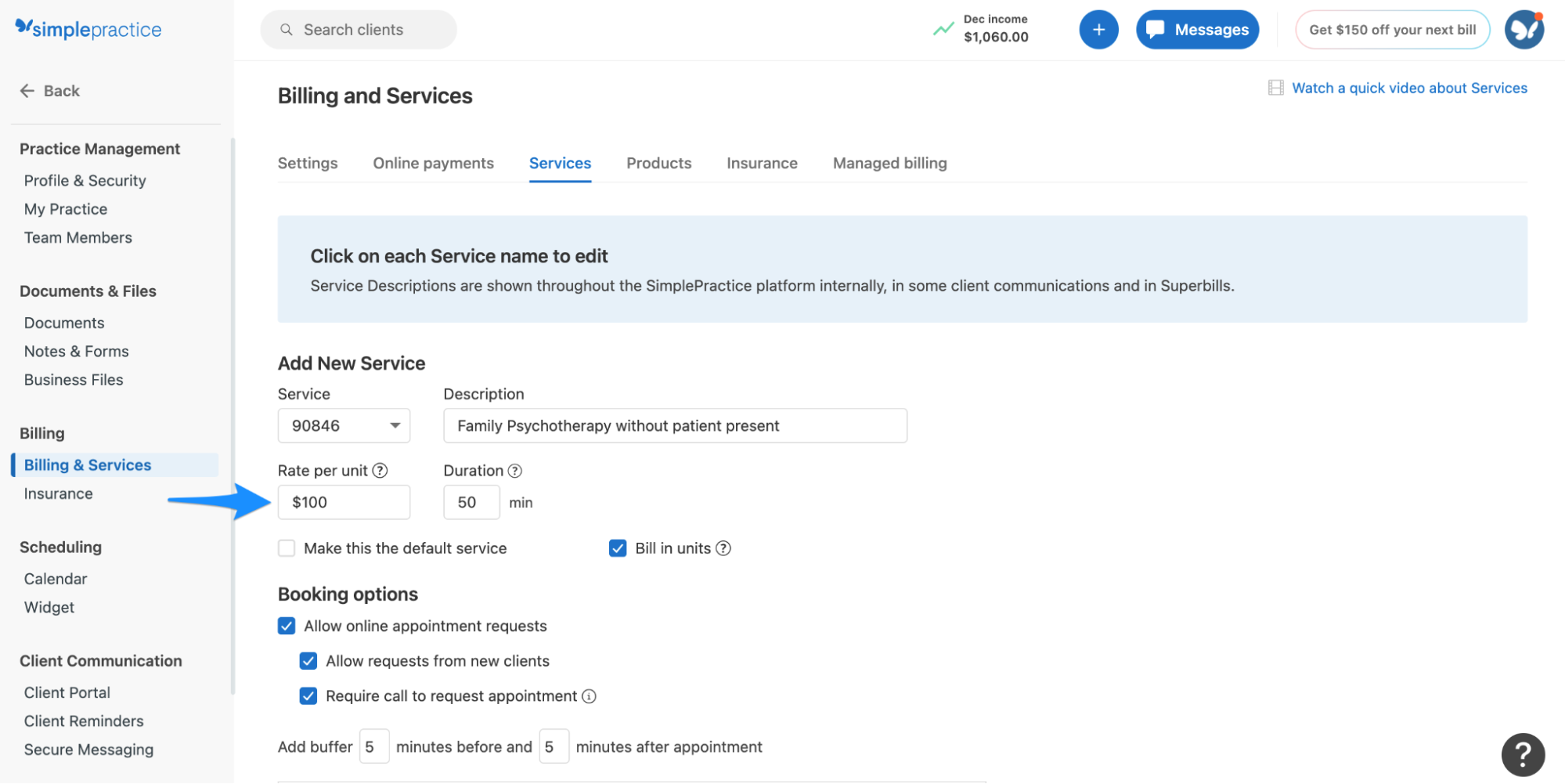Click the blue plus button to create new
The image size is (1565, 784).
coord(1098,29)
